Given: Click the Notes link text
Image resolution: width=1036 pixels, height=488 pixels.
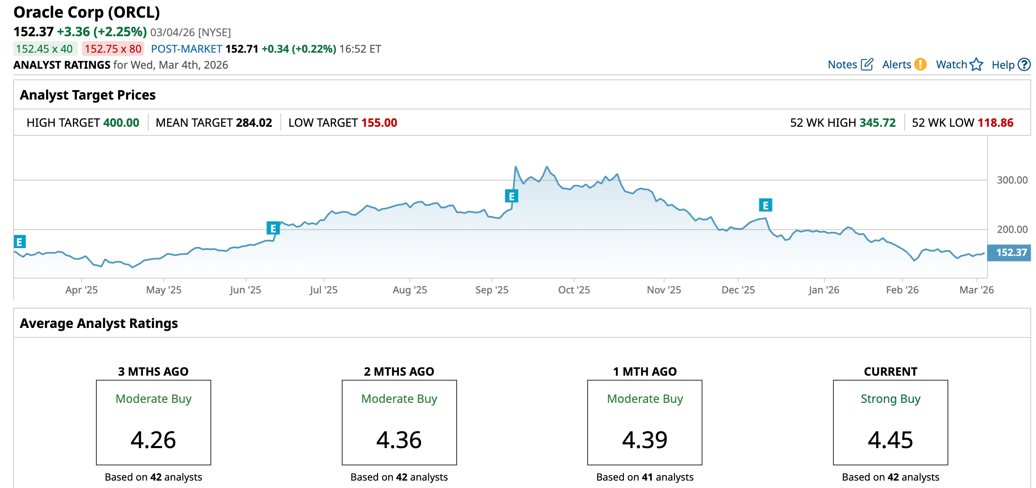Looking at the screenshot, I should 842,65.
